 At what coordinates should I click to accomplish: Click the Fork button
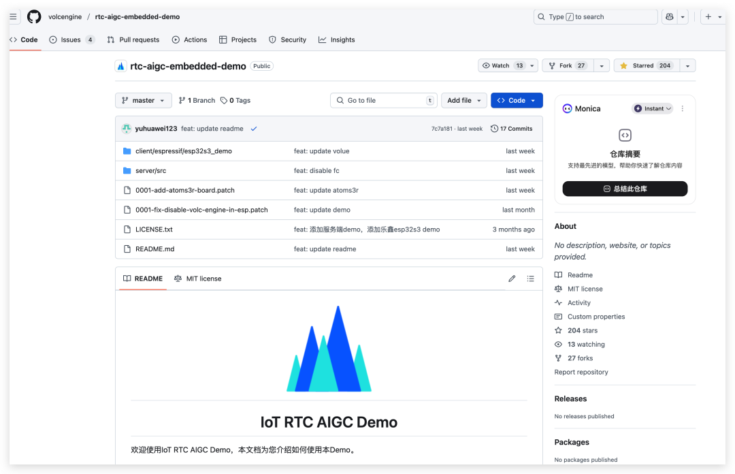tap(568, 65)
